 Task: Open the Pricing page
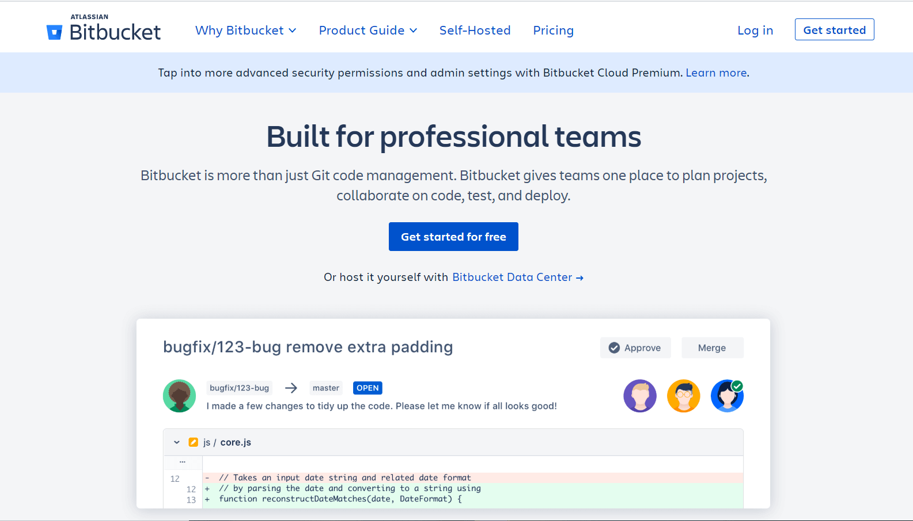click(x=554, y=31)
